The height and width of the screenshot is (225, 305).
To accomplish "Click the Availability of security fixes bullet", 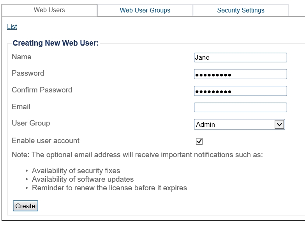I will click(76, 171).
